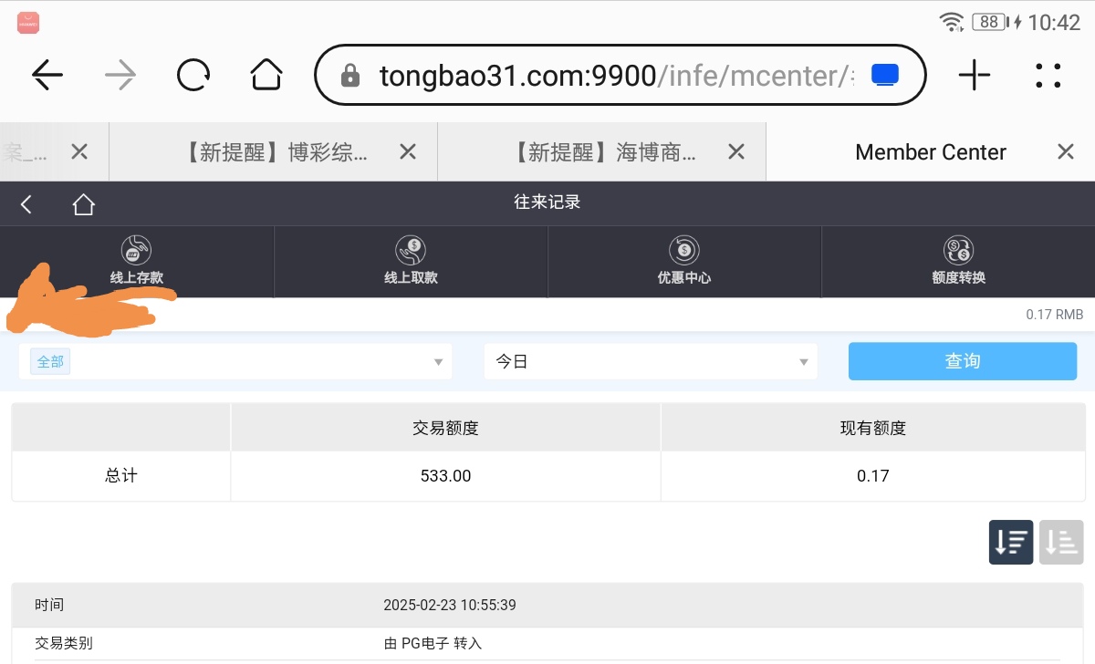1095x664 pixels.
Task: Switch to the 海博商 browser tab
Action: 602,152
